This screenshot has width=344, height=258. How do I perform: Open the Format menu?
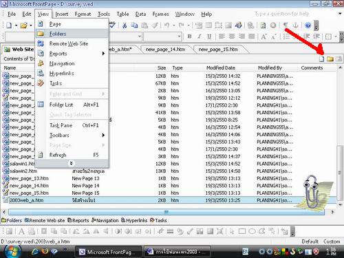(83, 14)
